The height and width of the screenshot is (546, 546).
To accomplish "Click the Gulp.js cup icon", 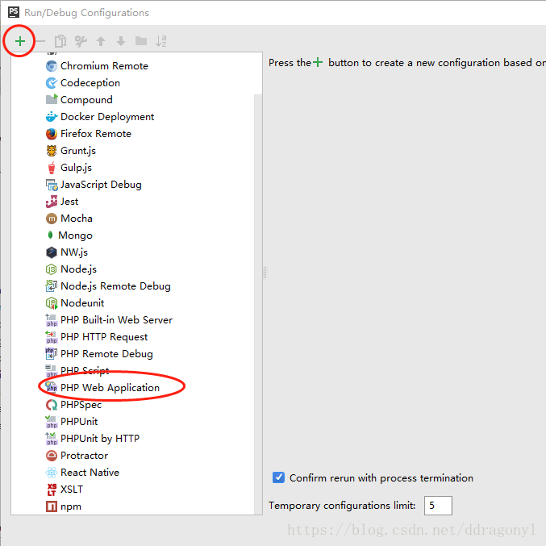I will click(52, 168).
